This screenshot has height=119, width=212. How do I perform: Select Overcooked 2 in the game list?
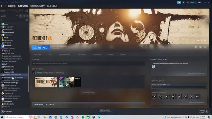click(9, 32)
